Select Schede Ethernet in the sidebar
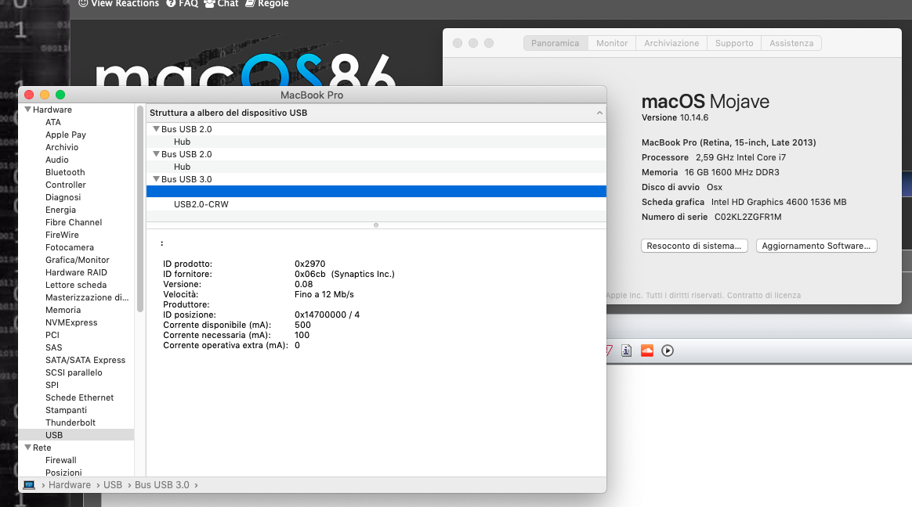Screen dimensions: 912x507 click(x=80, y=397)
